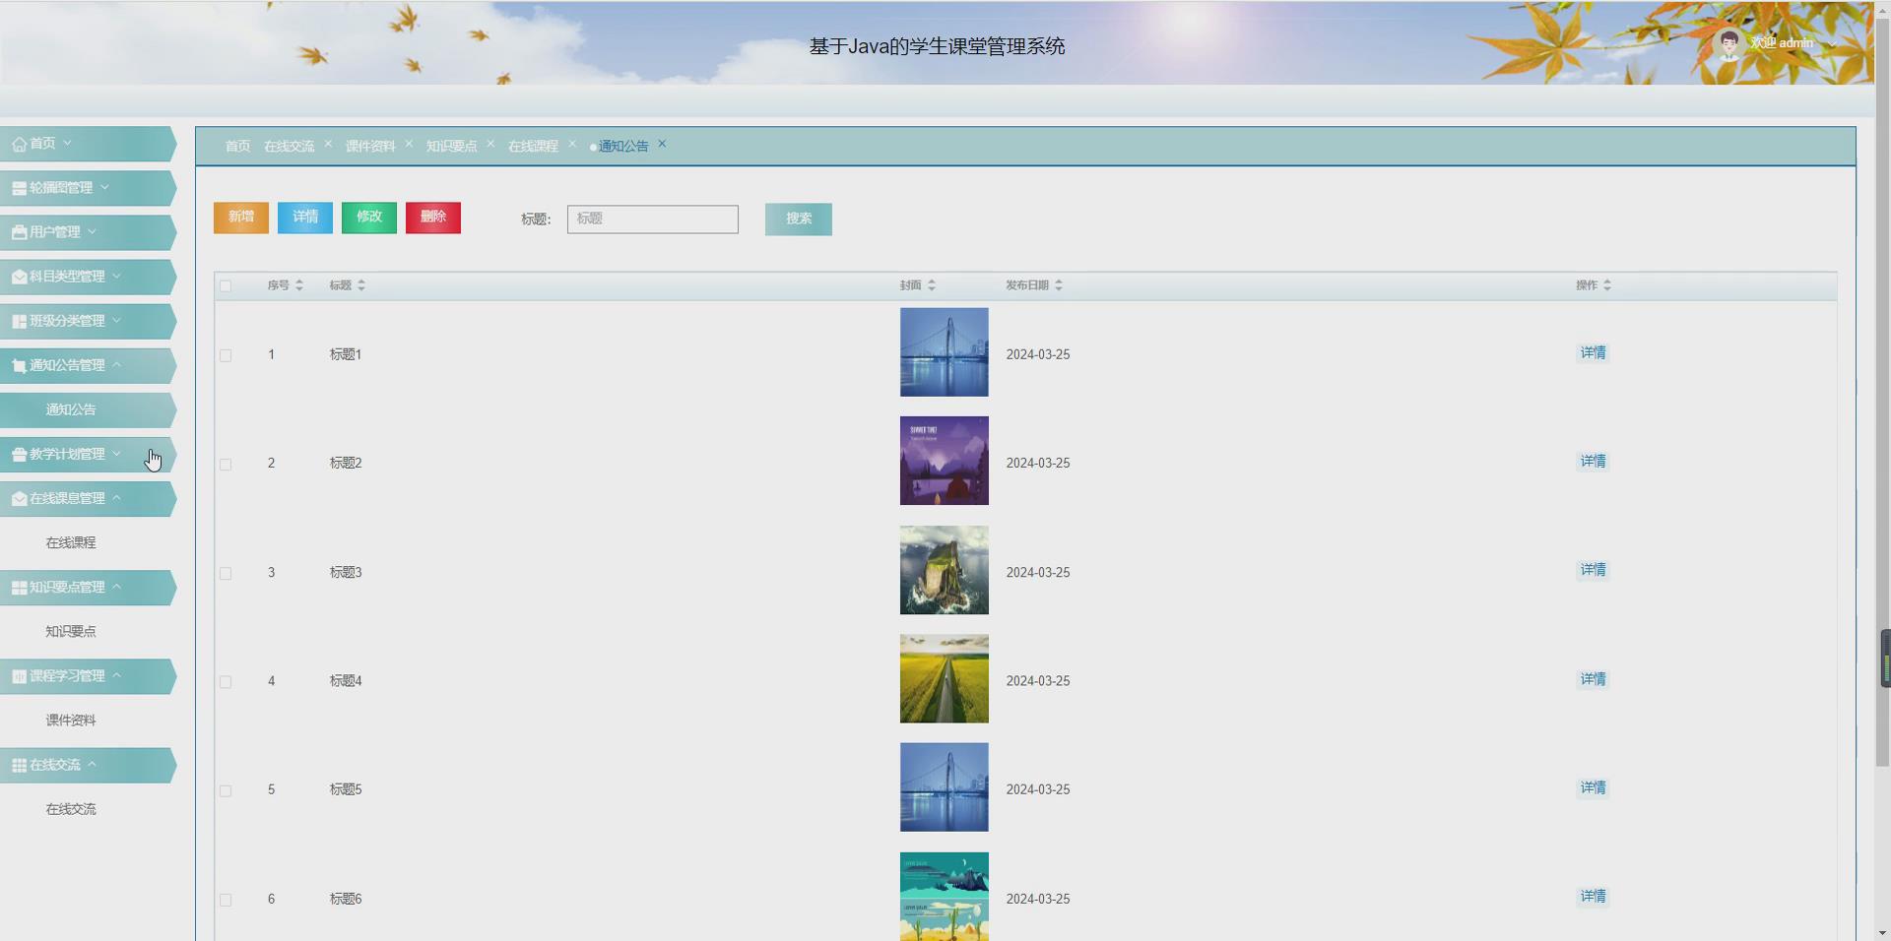
Task: Click the 科目类型管理 sidebar icon
Action: point(18,277)
